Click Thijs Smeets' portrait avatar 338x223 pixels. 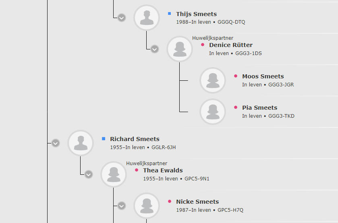point(147,18)
